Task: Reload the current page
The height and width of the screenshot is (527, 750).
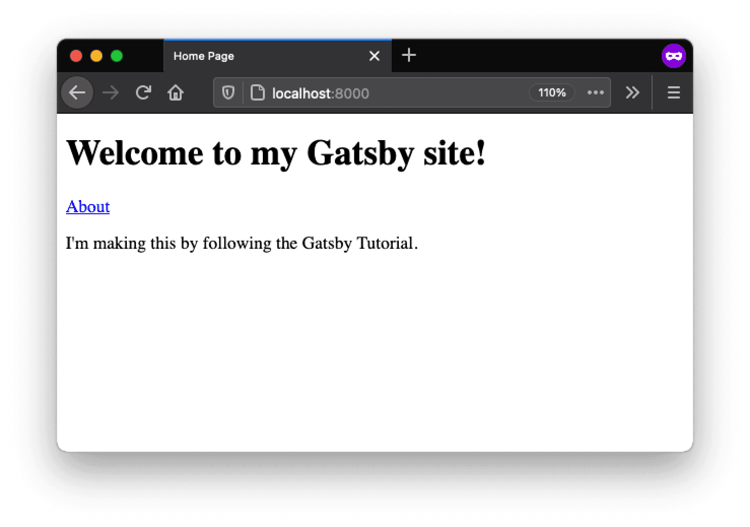Action: (143, 93)
